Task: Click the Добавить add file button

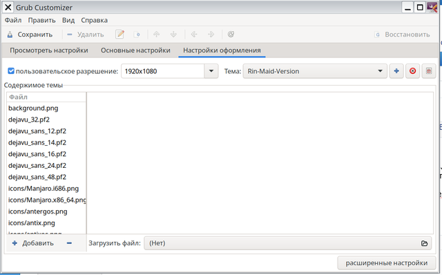Action: pyautogui.click(x=33, y=243)
